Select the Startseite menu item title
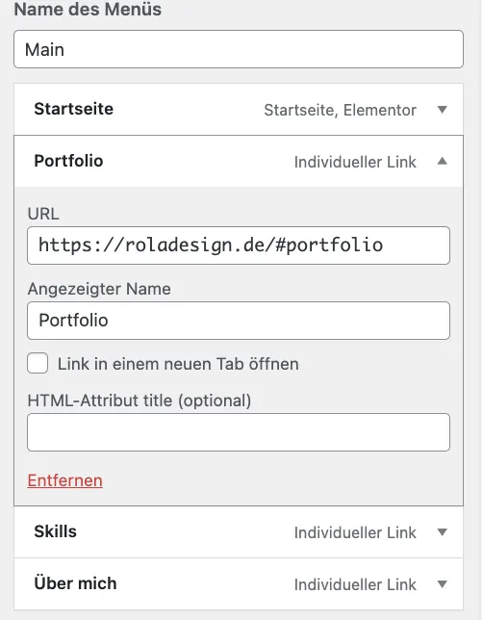This screenshot has width=483, height=620. coord(73,109)
